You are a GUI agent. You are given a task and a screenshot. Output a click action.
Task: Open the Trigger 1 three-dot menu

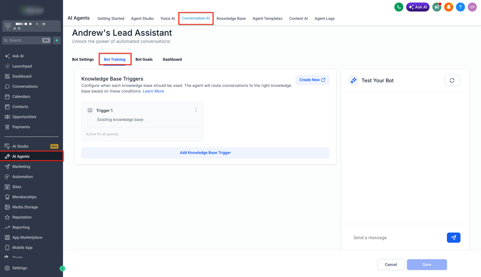196,109
